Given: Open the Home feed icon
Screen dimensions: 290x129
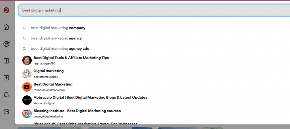Looking at the screenshot, I should [x=6, y=27].
